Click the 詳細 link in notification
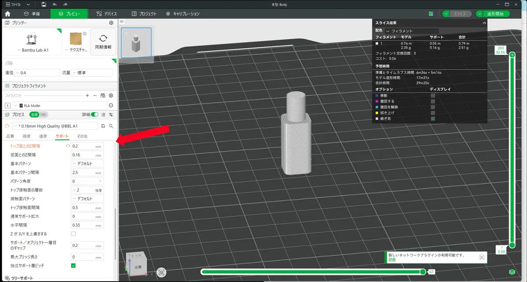527x282 pixels. [x=392, y=260]
